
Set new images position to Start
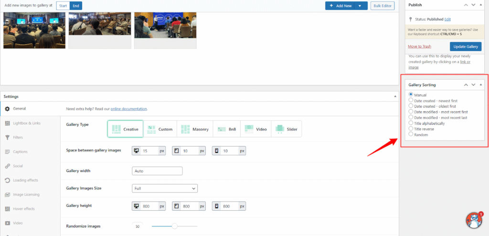tap(63, 6)
